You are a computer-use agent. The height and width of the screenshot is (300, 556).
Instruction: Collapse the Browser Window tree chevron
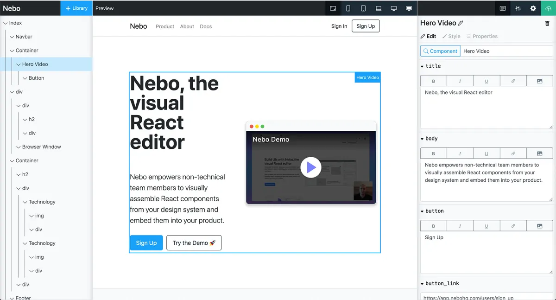18,147
